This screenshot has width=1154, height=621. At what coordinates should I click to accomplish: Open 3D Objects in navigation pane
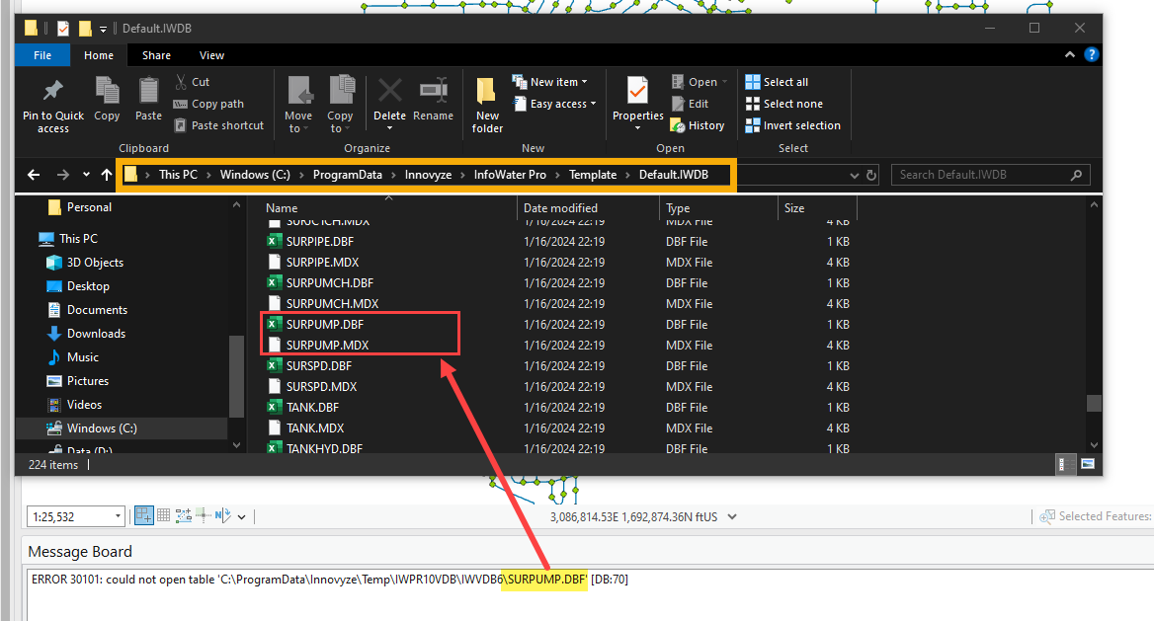click(x=95, y=262)
